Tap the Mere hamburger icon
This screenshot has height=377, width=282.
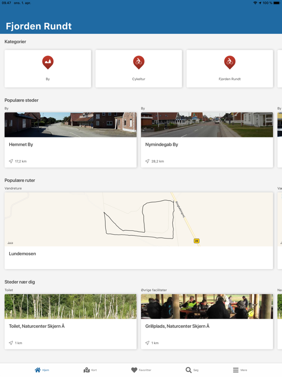coord(235,370)
